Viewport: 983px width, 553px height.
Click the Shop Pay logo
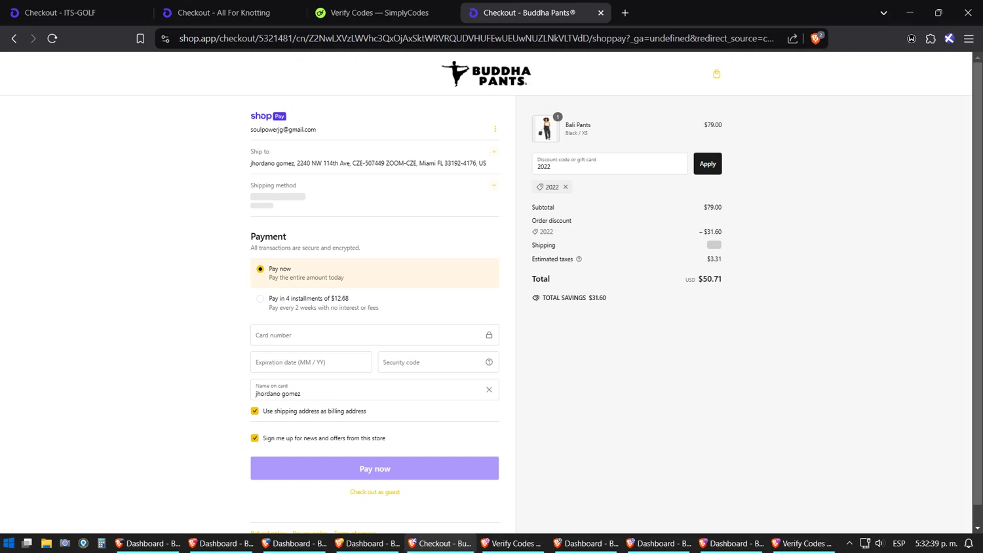coord(268,116)
